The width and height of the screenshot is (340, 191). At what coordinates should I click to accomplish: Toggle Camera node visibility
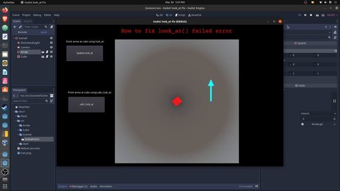tap(52, 47)
